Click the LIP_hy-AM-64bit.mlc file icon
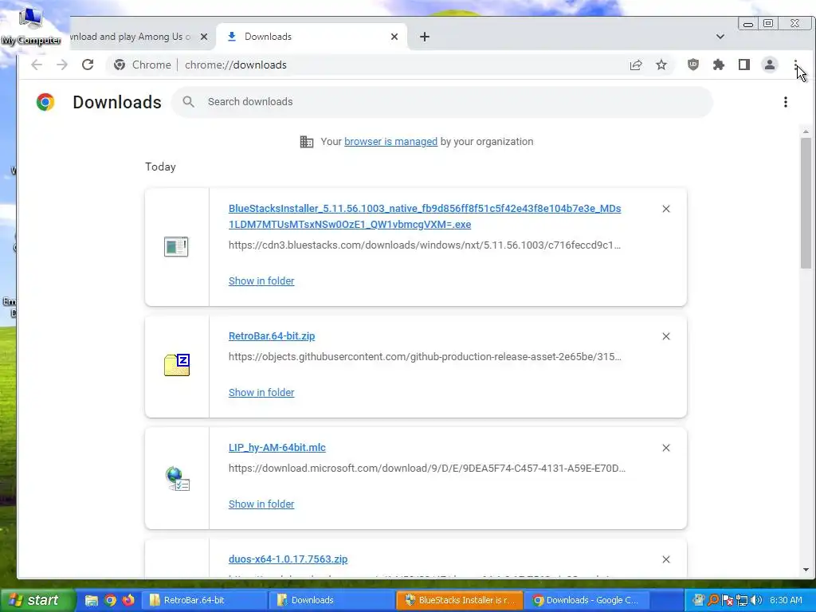The height and width of the screenshot is (612, 816). (178, 479)
